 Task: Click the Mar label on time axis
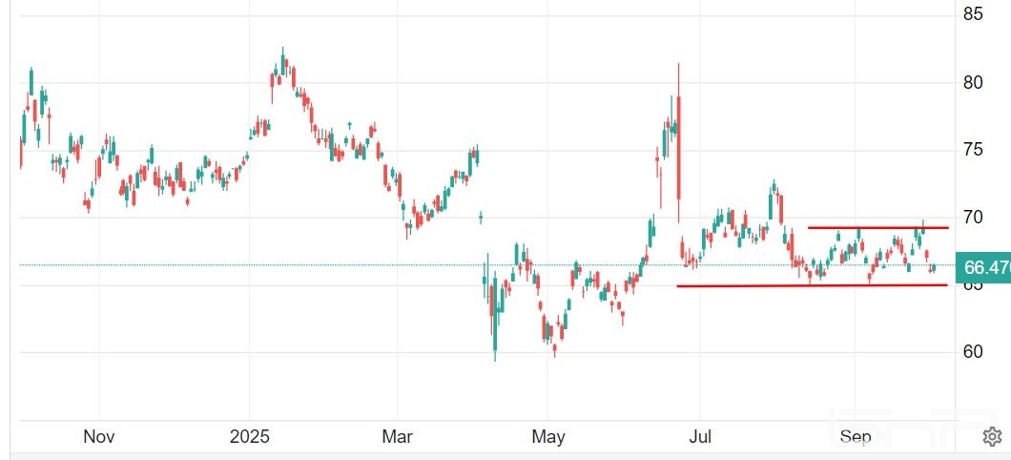[397, 437]
